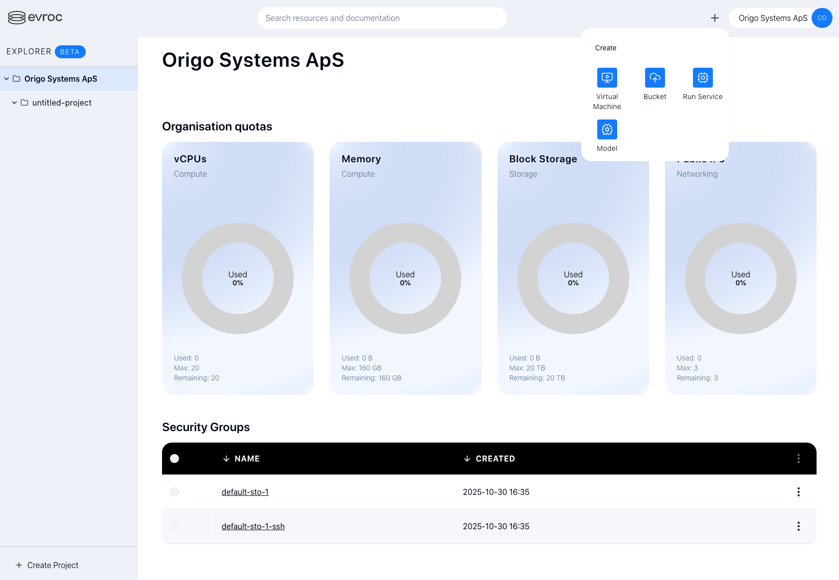839x580 pixels.
Task: Focus the search resources and documentation field
Action: pos(382,18)
